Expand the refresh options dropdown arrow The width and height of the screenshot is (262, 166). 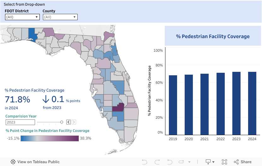(x=189, y=162)
